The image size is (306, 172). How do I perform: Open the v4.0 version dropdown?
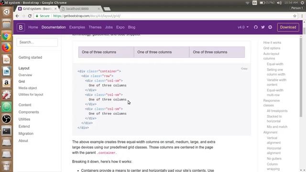243,27
